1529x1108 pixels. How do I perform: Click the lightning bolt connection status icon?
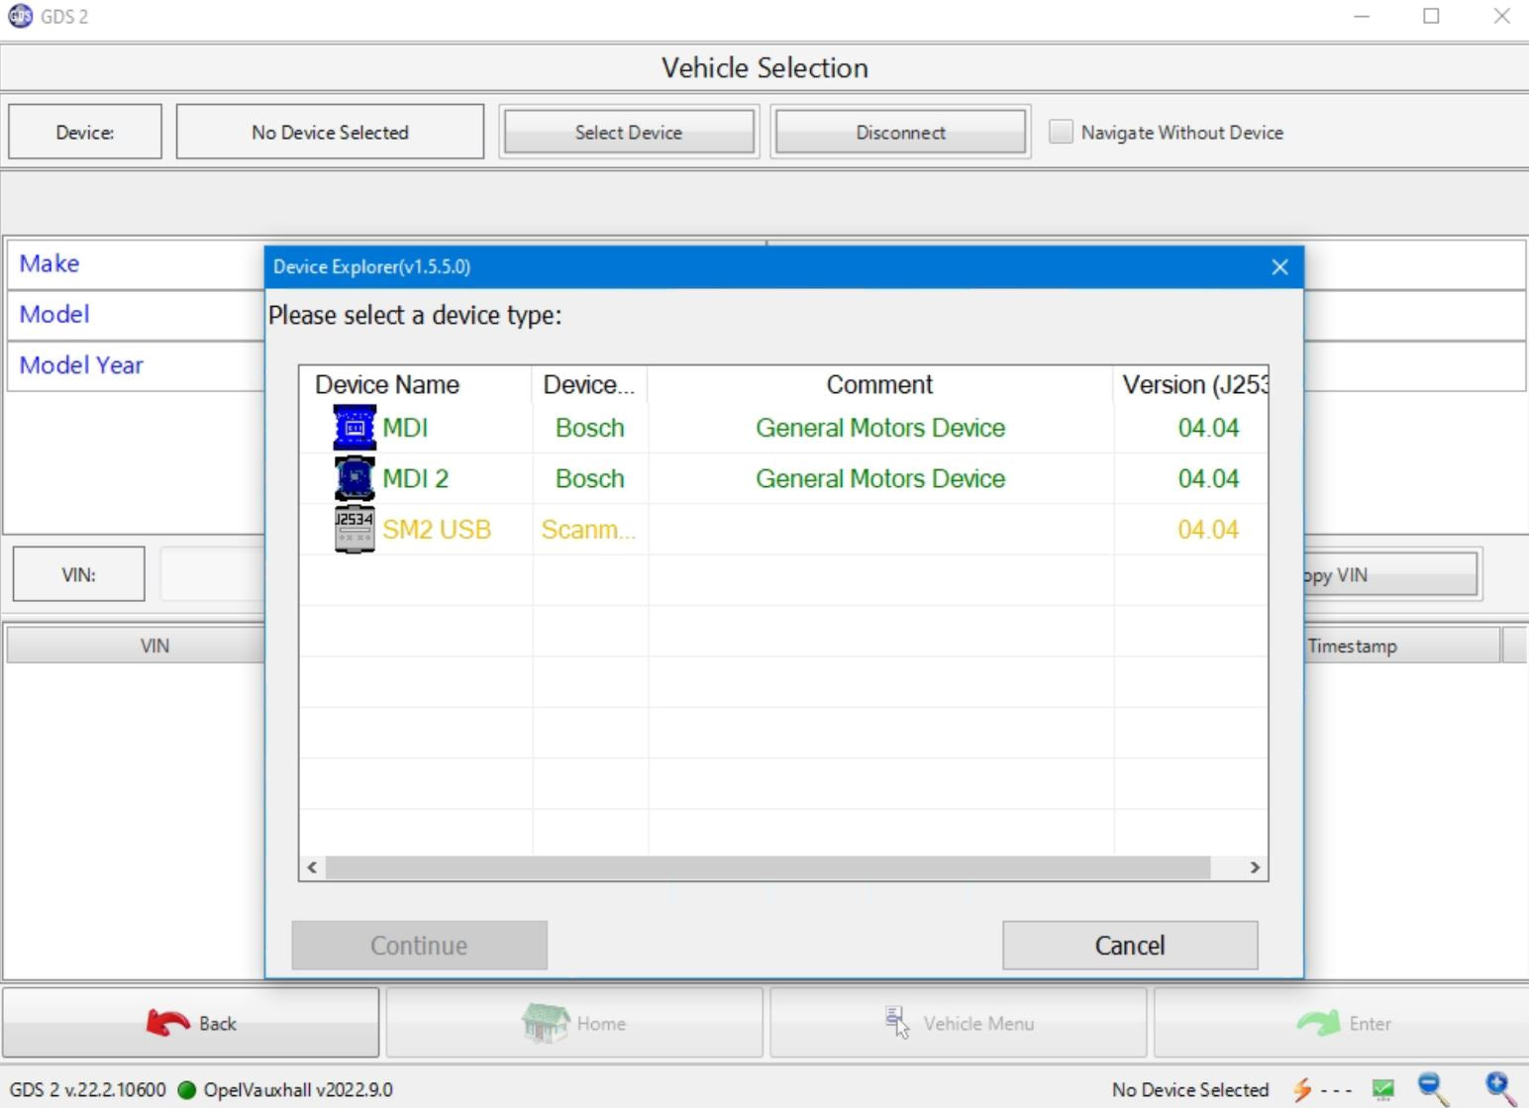click(x=1302, y=1088)
